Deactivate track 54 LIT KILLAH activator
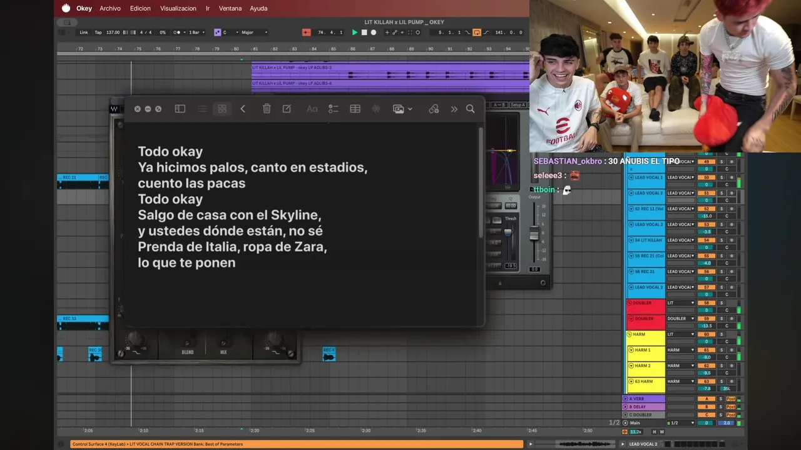Screen dimensions: 801x450 pos(707,240)
